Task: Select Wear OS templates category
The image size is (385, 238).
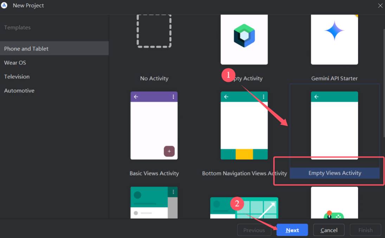Action: coord(54,62)
